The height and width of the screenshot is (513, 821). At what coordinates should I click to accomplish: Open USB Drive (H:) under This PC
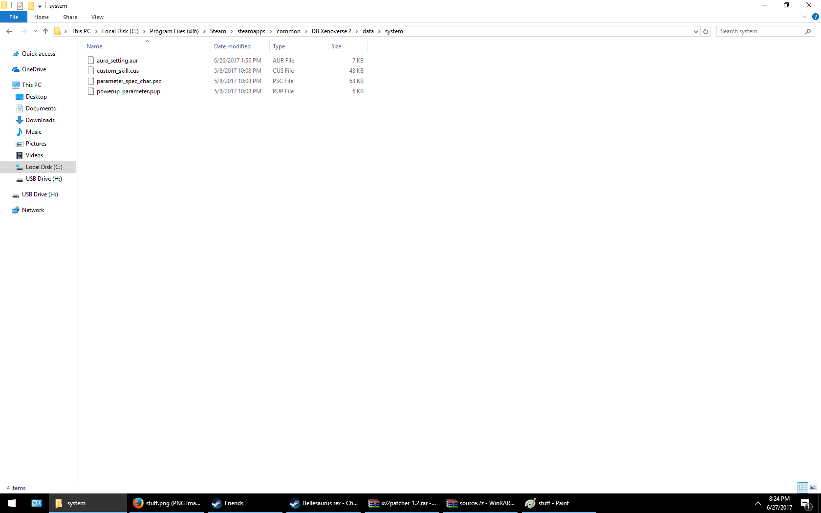(x=44, y=179)
